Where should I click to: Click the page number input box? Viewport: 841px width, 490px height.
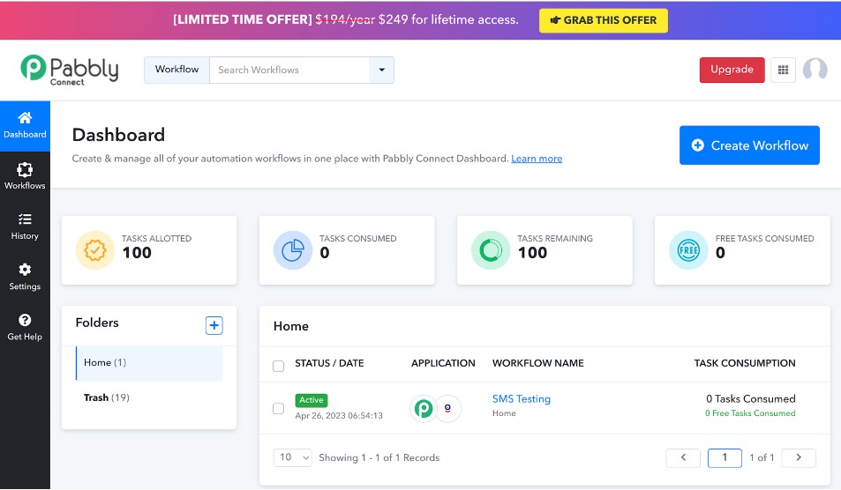[725, 457]
